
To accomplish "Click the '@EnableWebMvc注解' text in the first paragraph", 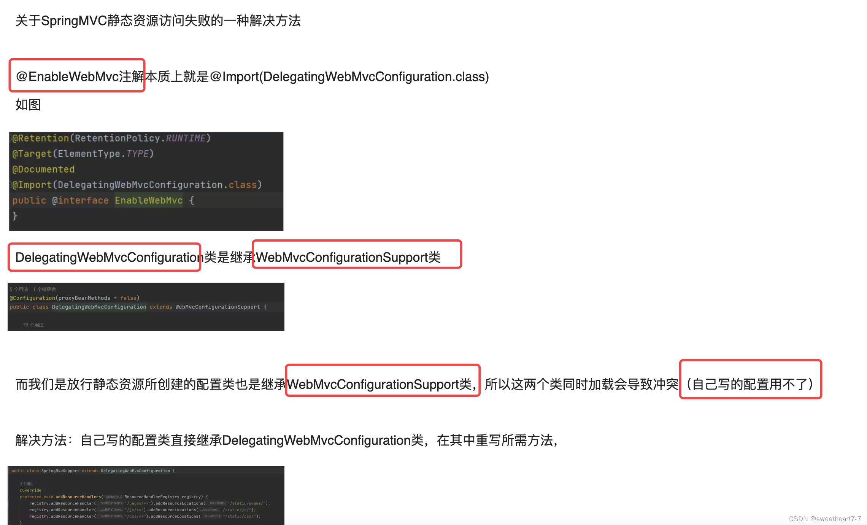I will coord(80,76).
